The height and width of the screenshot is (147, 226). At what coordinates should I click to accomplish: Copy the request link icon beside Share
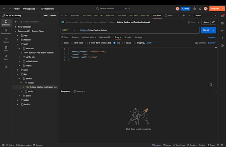click(213, 22)
